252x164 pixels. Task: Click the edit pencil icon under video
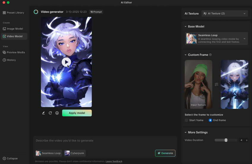(43, 113)
